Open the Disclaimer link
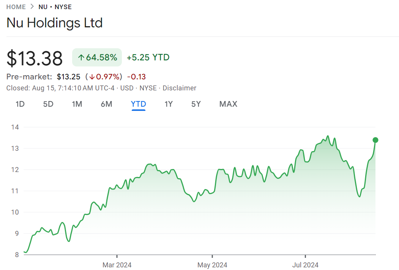Screen dimensions: 399x270 point(180,88)
